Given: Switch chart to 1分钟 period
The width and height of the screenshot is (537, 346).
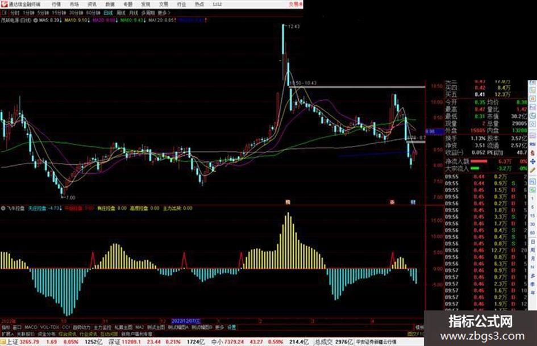Looking at the screenshot, I should (x=28, y=12).
